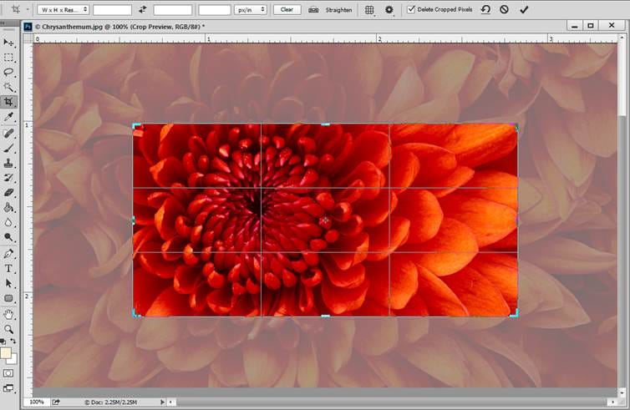Click the foreground color swatch

pos(5,353)
